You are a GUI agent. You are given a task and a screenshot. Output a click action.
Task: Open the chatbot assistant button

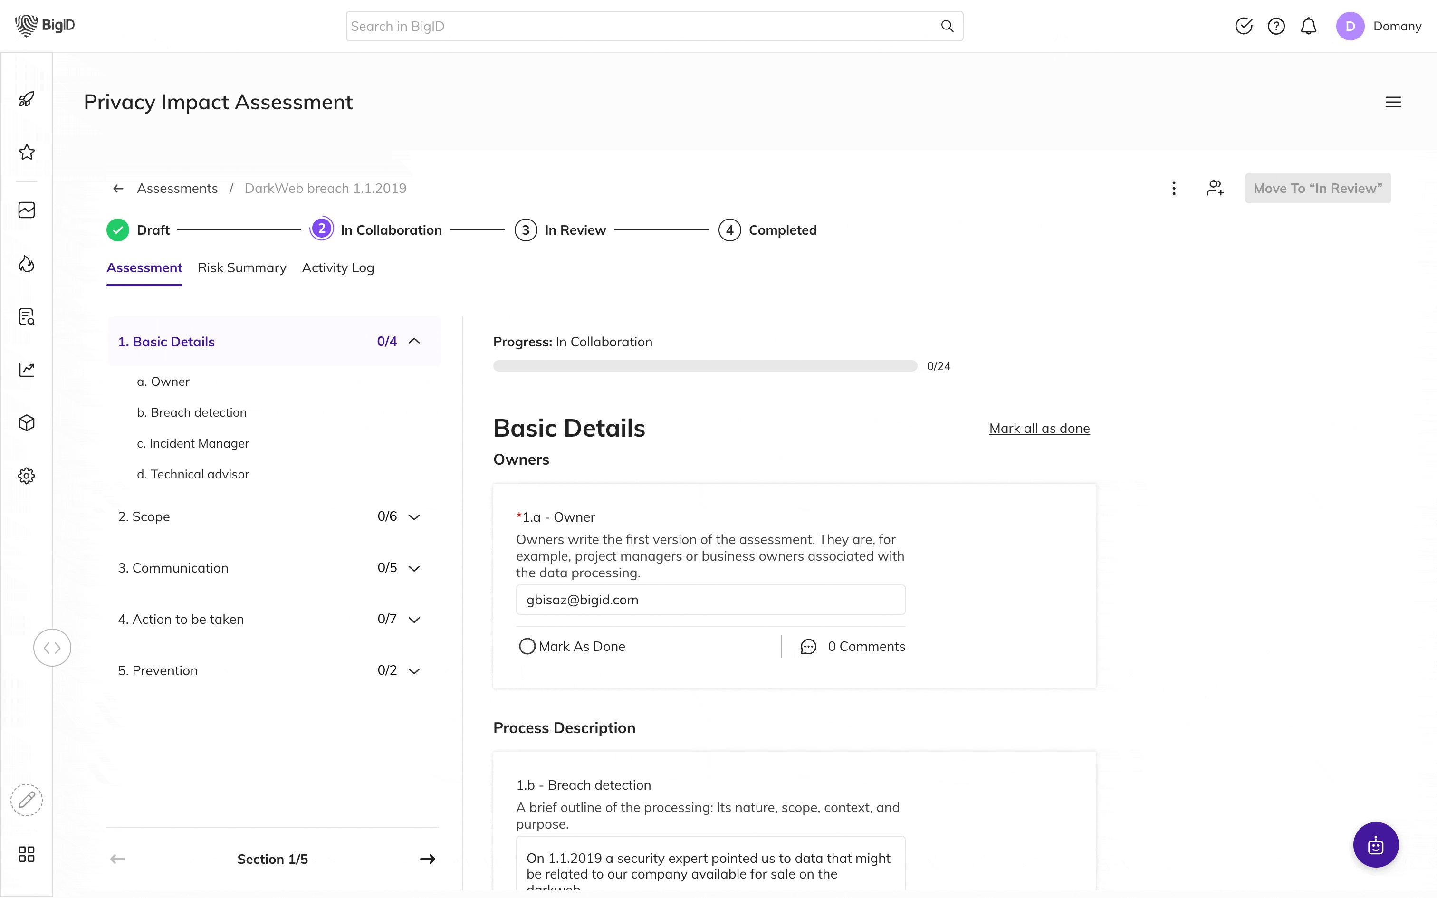pos(1376,845)
